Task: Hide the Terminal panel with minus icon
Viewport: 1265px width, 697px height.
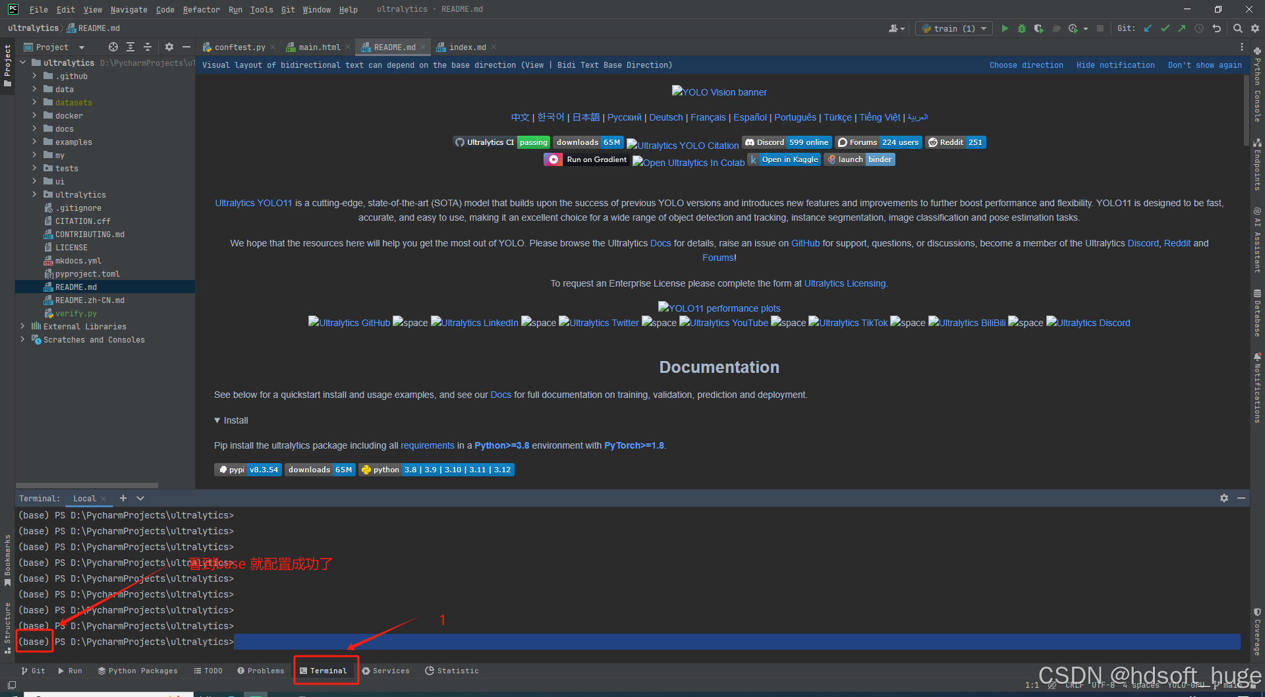Action: click(x=1241, y=498)
